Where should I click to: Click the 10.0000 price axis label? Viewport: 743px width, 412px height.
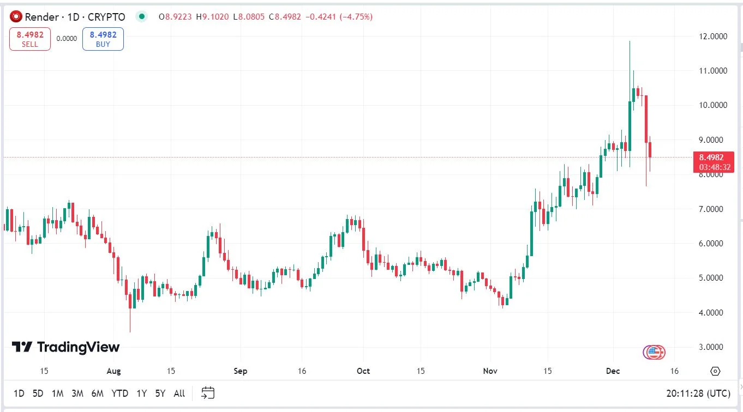[714, 105]
